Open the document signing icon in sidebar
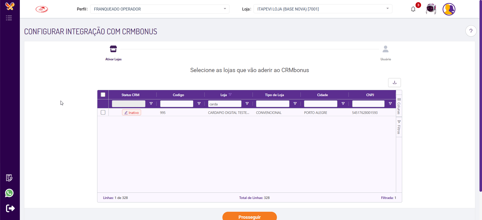Viewport: 482px width, 220px height. (x=9, y=178)
